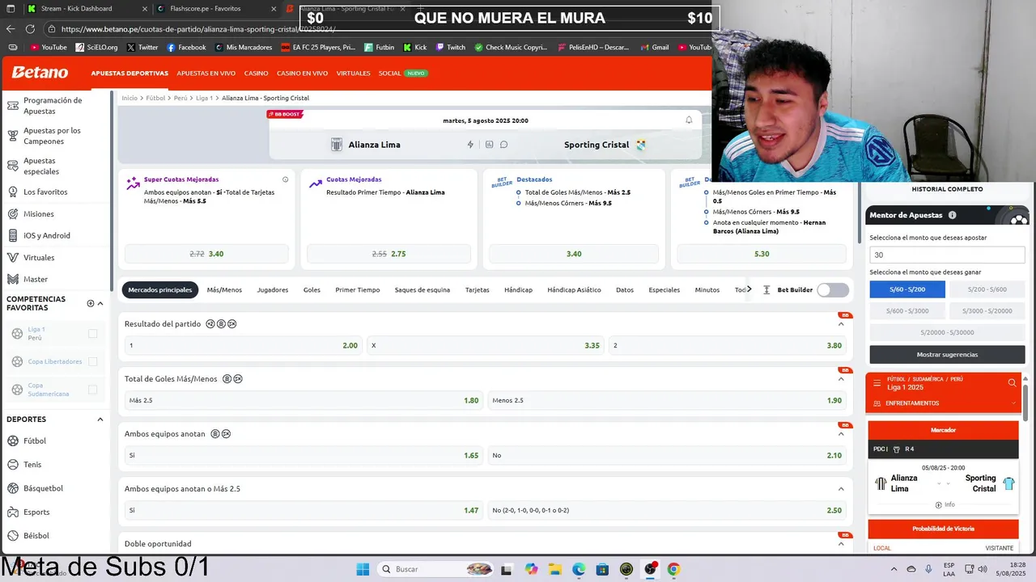This screenshot has height=582, width=1036.
Task: Switch to the Más/Menos market tab
Action: click(224, 290)
